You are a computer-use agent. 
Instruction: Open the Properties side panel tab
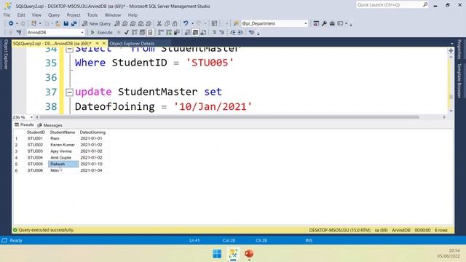pyautogui.click(x=459, y=49)
